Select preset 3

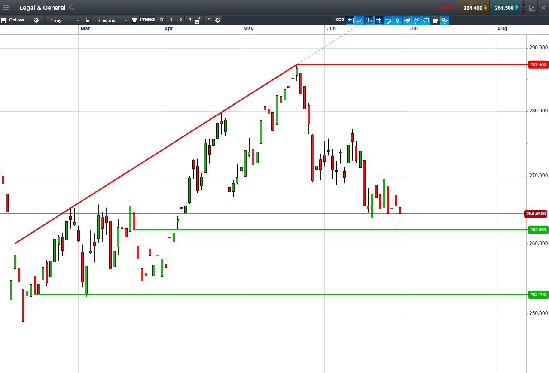190,20
